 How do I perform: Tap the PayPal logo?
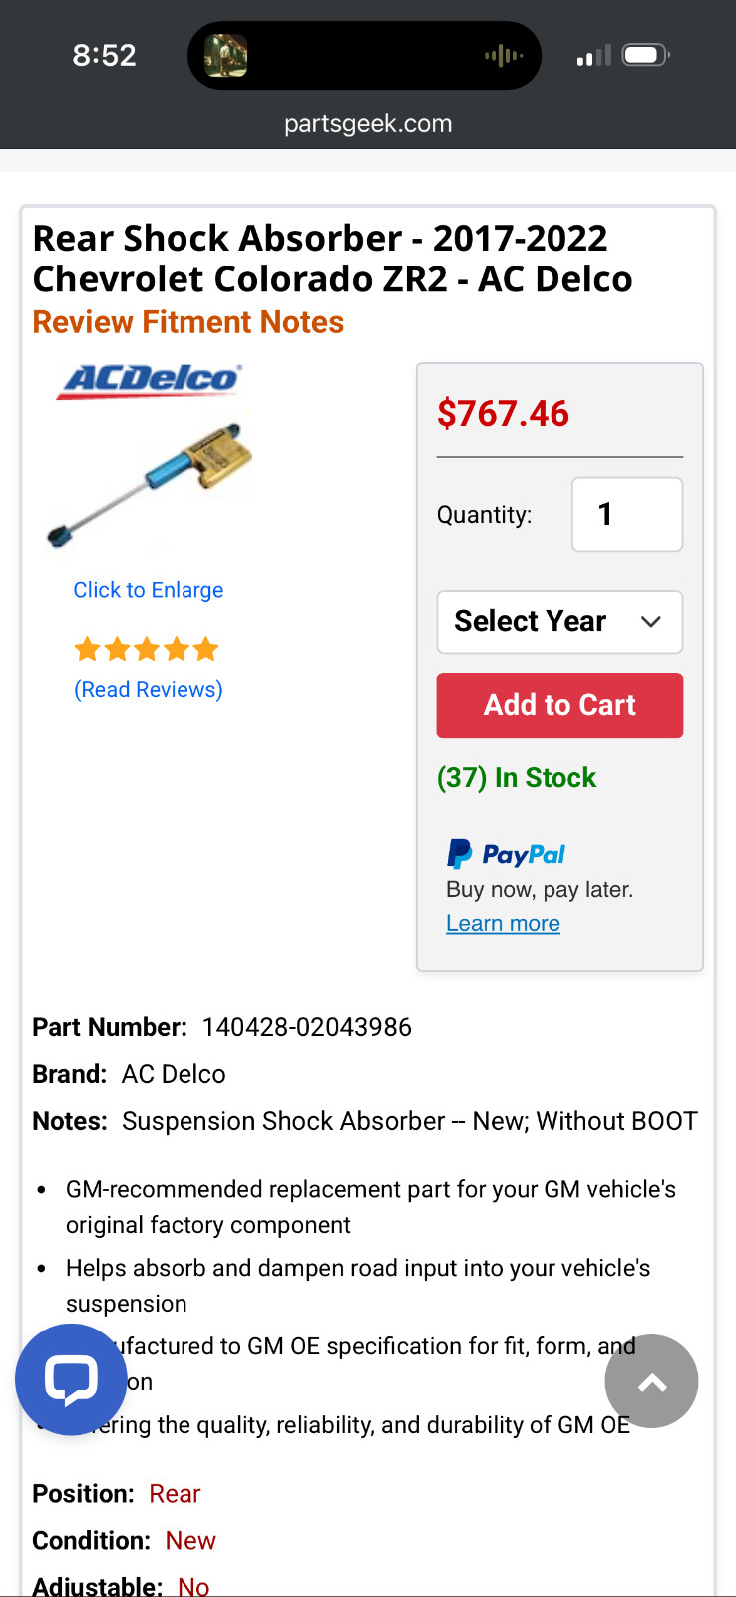click(x=506, y=854)
